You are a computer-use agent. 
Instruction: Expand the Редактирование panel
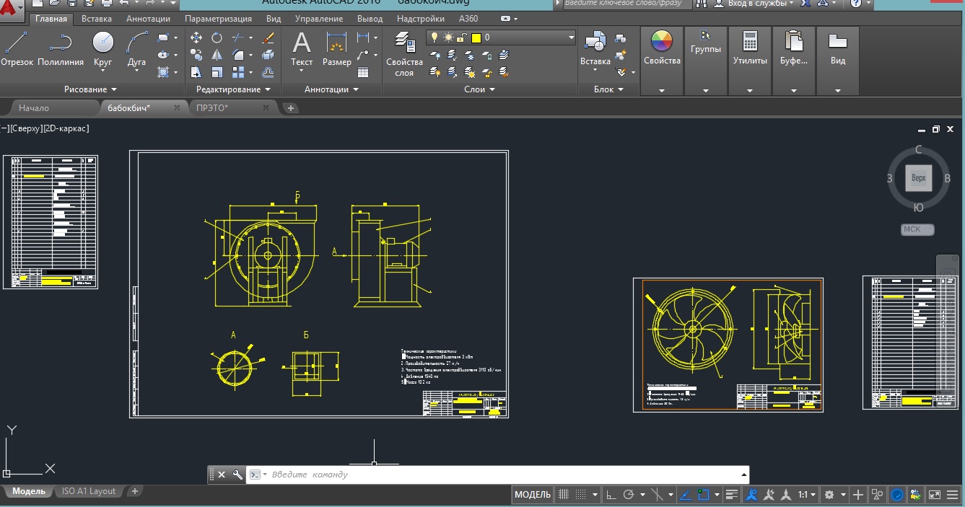[233, 89]
